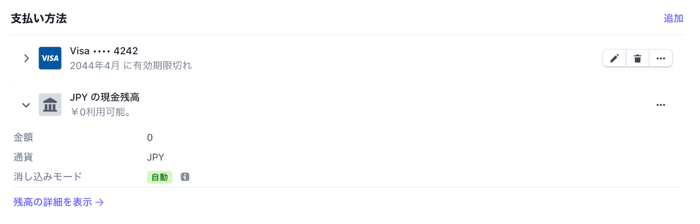Screen dimensions: 700x224
Task: Click the bank building icon
Action: coord(50,105)
